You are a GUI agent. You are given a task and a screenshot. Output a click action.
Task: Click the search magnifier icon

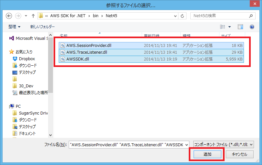coord(251,16)
